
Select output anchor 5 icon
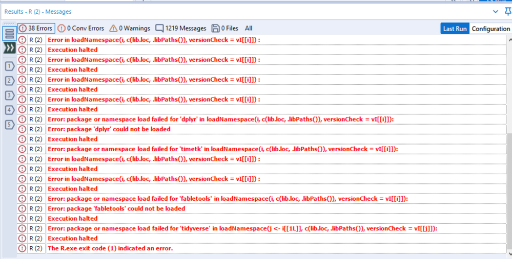tap(9, 124)
